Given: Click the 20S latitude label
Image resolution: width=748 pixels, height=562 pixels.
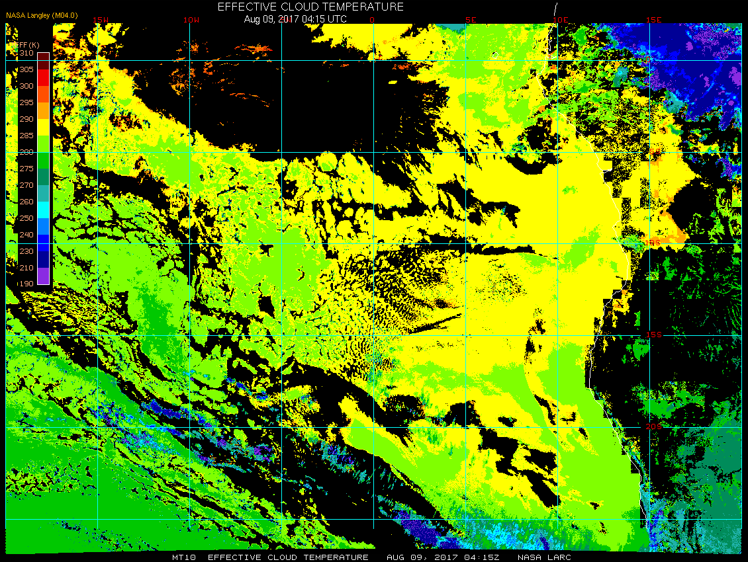Looking at the screenshot, I should [x=653, y=426].
